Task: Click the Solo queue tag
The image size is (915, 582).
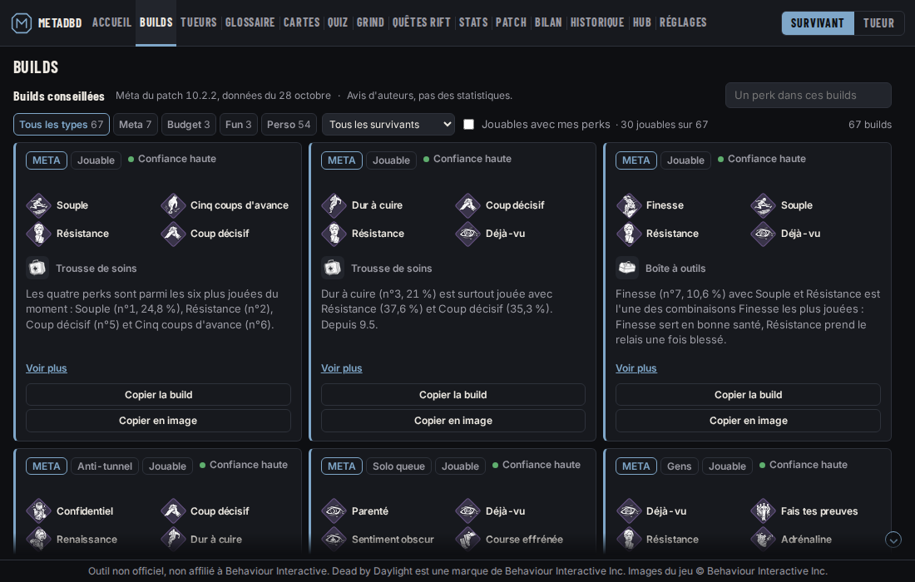Action: (399, 466)
